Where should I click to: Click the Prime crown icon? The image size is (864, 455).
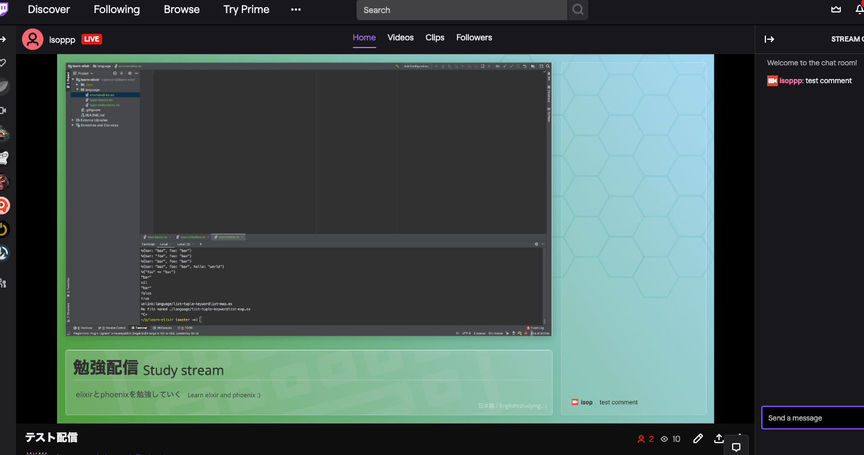tap(836, 9)
